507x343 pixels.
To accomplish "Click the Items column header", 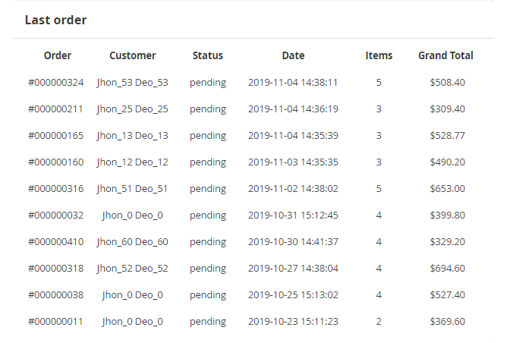I will [379, 55].
